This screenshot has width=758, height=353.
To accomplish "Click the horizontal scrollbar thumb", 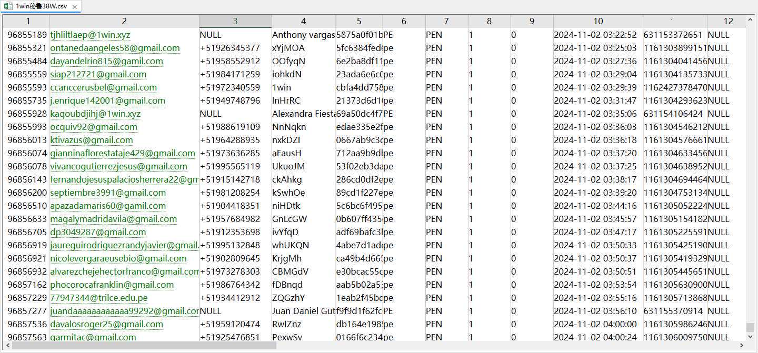I will coord(144,346).
